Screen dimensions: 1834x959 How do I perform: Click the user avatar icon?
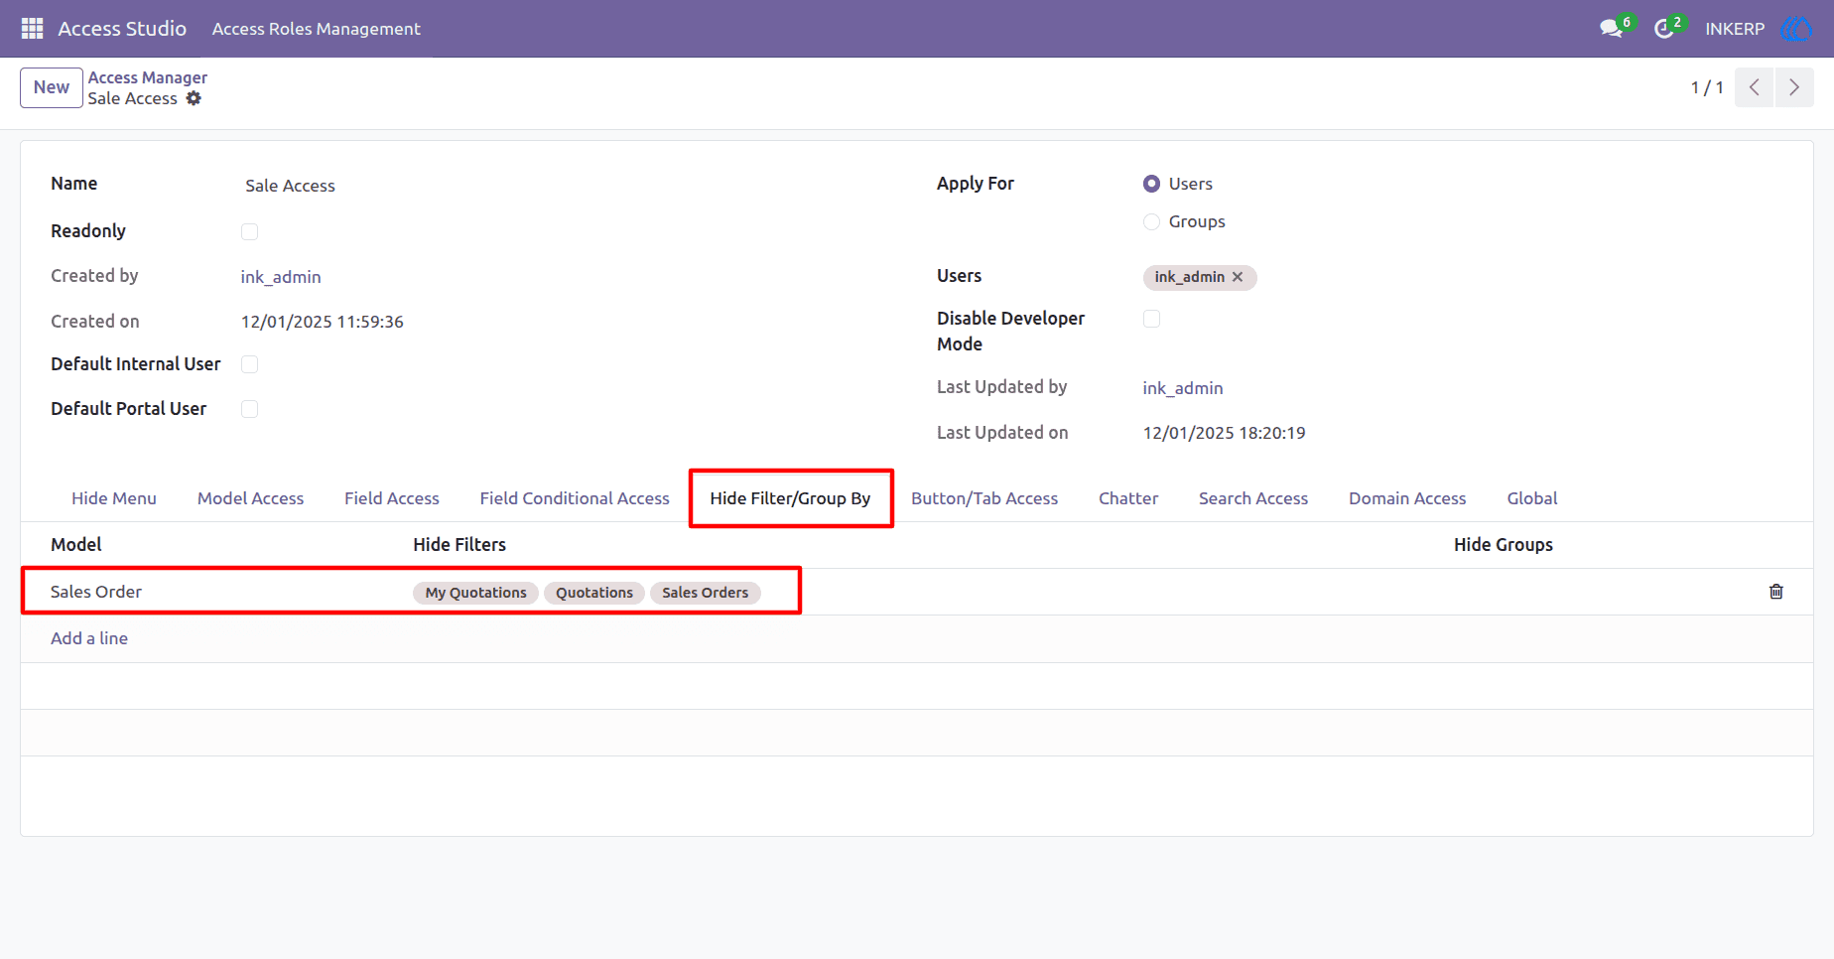tap(1796, 29)
